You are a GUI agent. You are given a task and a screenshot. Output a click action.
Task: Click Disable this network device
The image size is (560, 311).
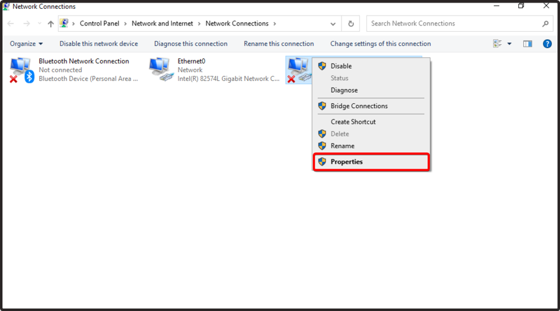tap(98, 44)
